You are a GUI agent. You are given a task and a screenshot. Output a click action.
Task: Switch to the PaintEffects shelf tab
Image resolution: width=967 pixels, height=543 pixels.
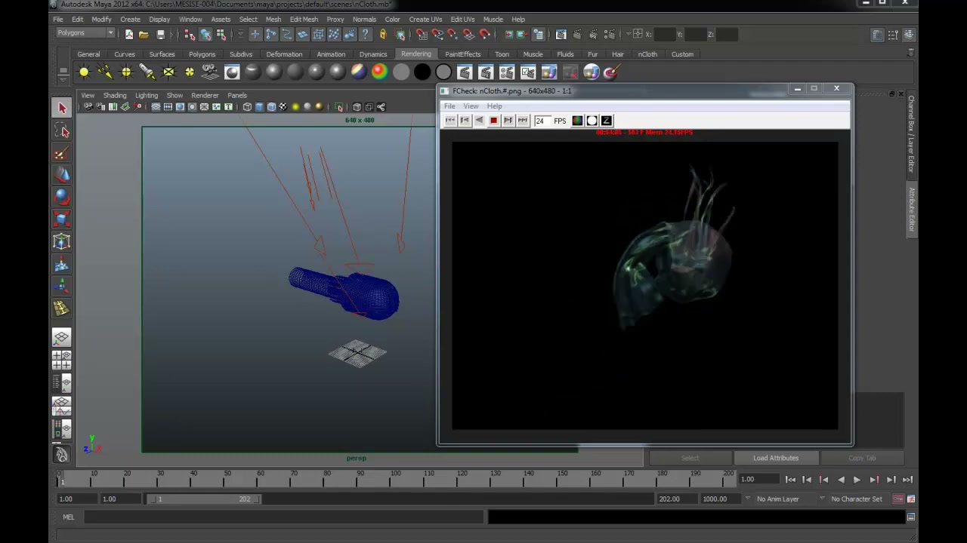462,54
